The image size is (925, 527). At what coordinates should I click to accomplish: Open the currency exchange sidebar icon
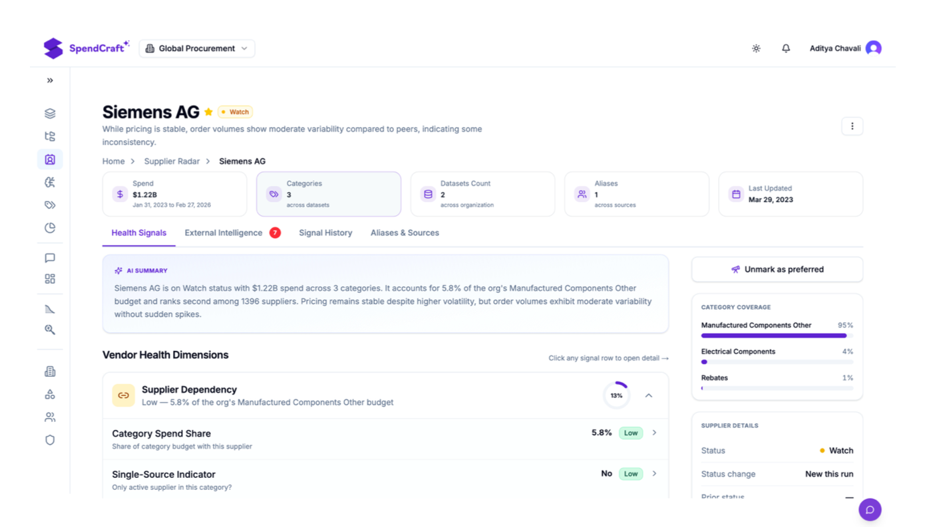(50, 182)
